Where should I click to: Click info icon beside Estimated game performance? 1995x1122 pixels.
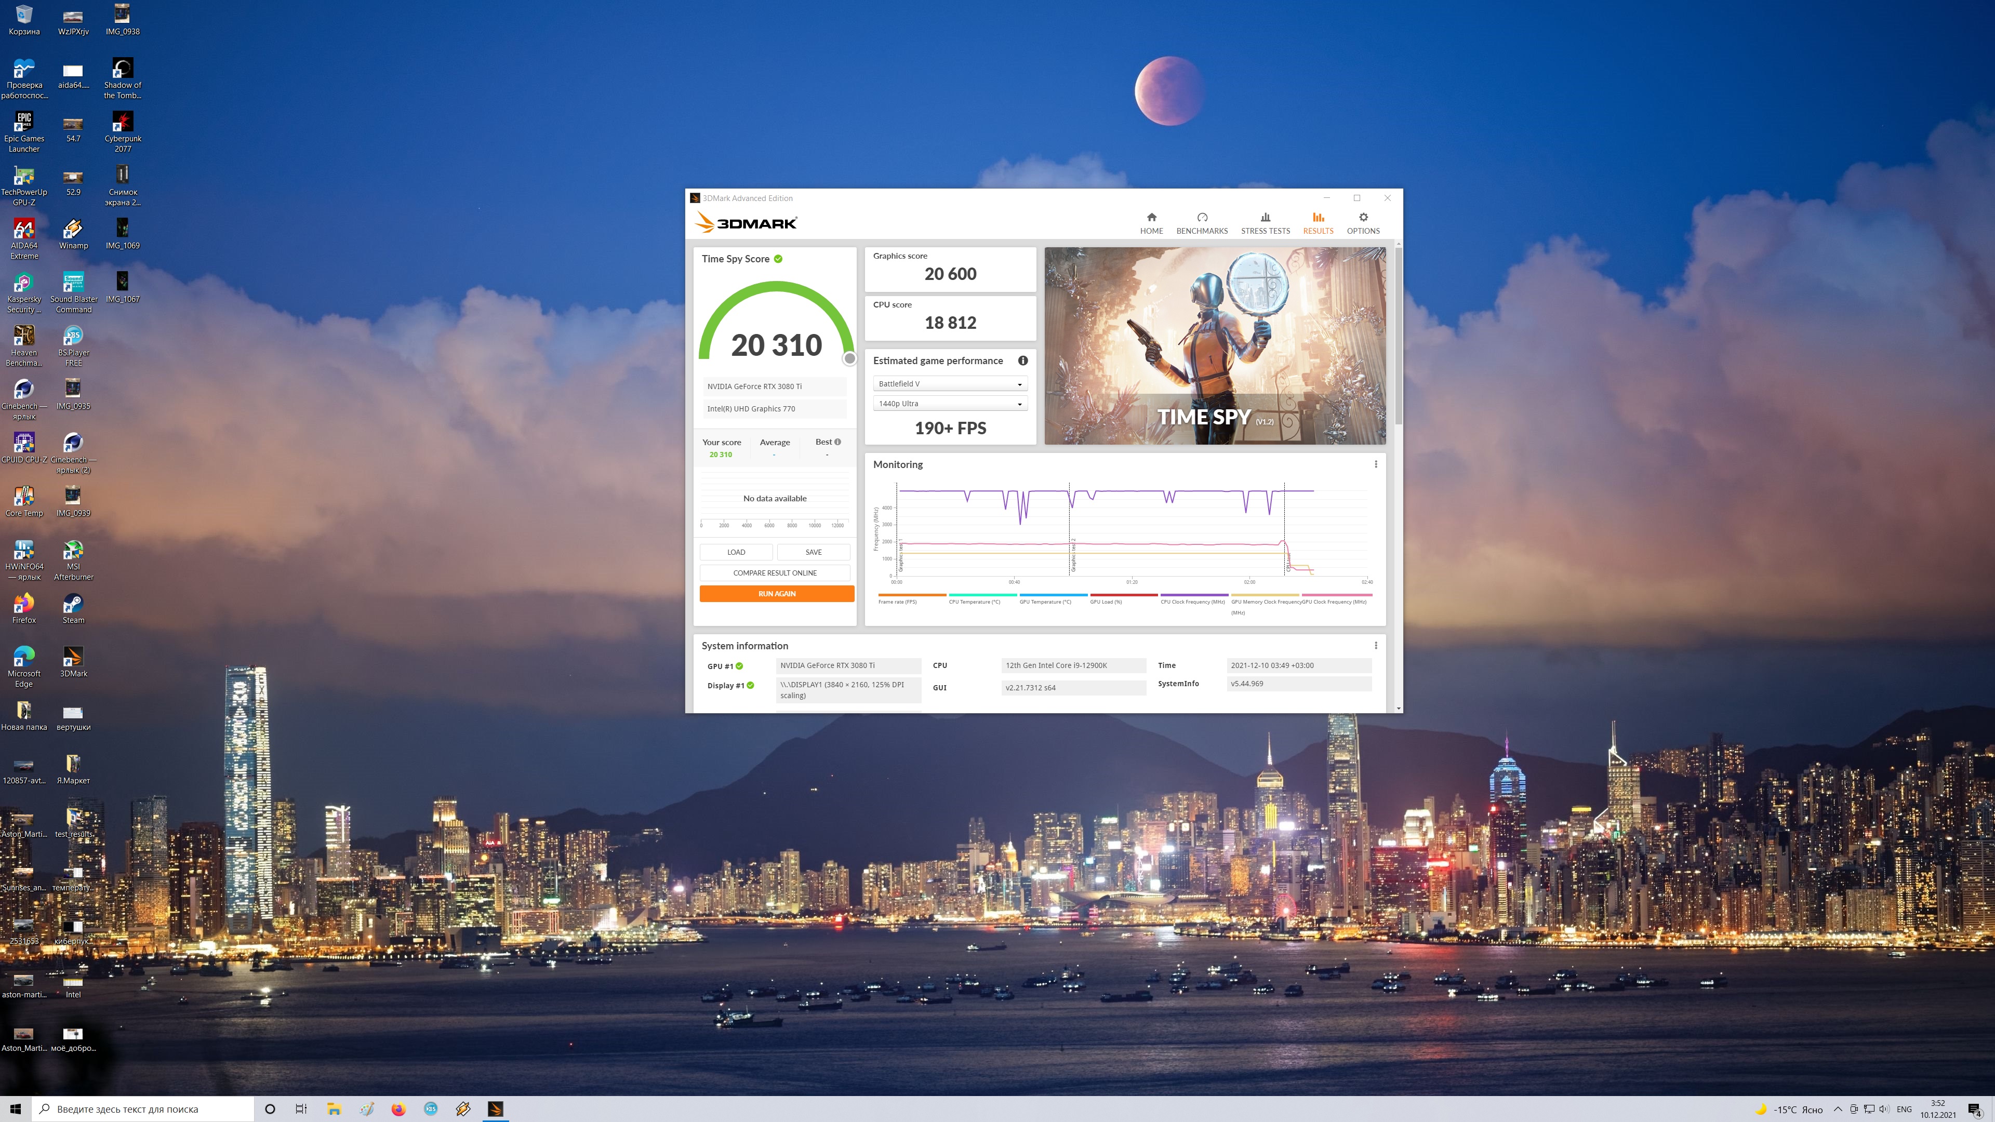coord(1022,361)
